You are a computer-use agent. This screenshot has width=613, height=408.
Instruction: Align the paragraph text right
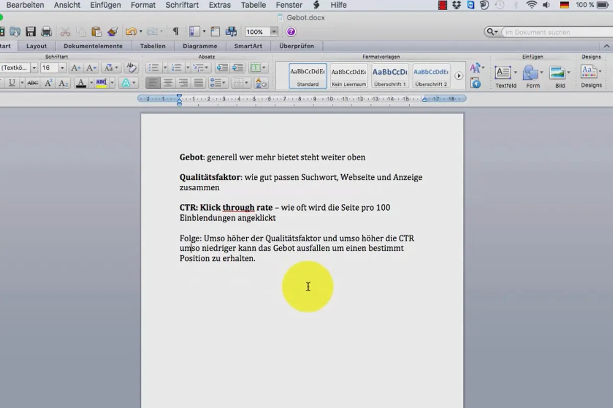(183, 83)
